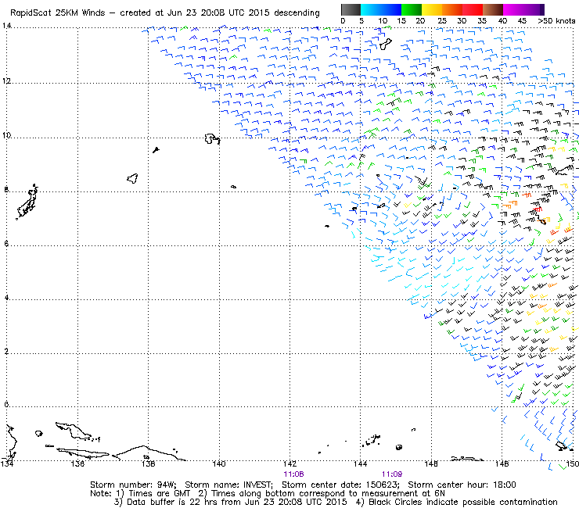Click the longitude axis label "134"
This screenshot has height=508, width=579.
tap(7, 463)
